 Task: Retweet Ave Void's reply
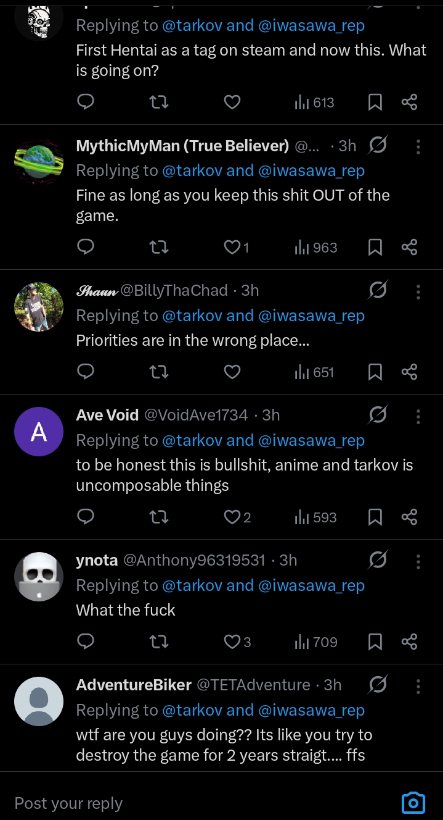(x=159, y=517)
